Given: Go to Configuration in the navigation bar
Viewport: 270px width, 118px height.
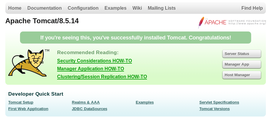Looking at the screenshot, I should [x=83, y=8].
